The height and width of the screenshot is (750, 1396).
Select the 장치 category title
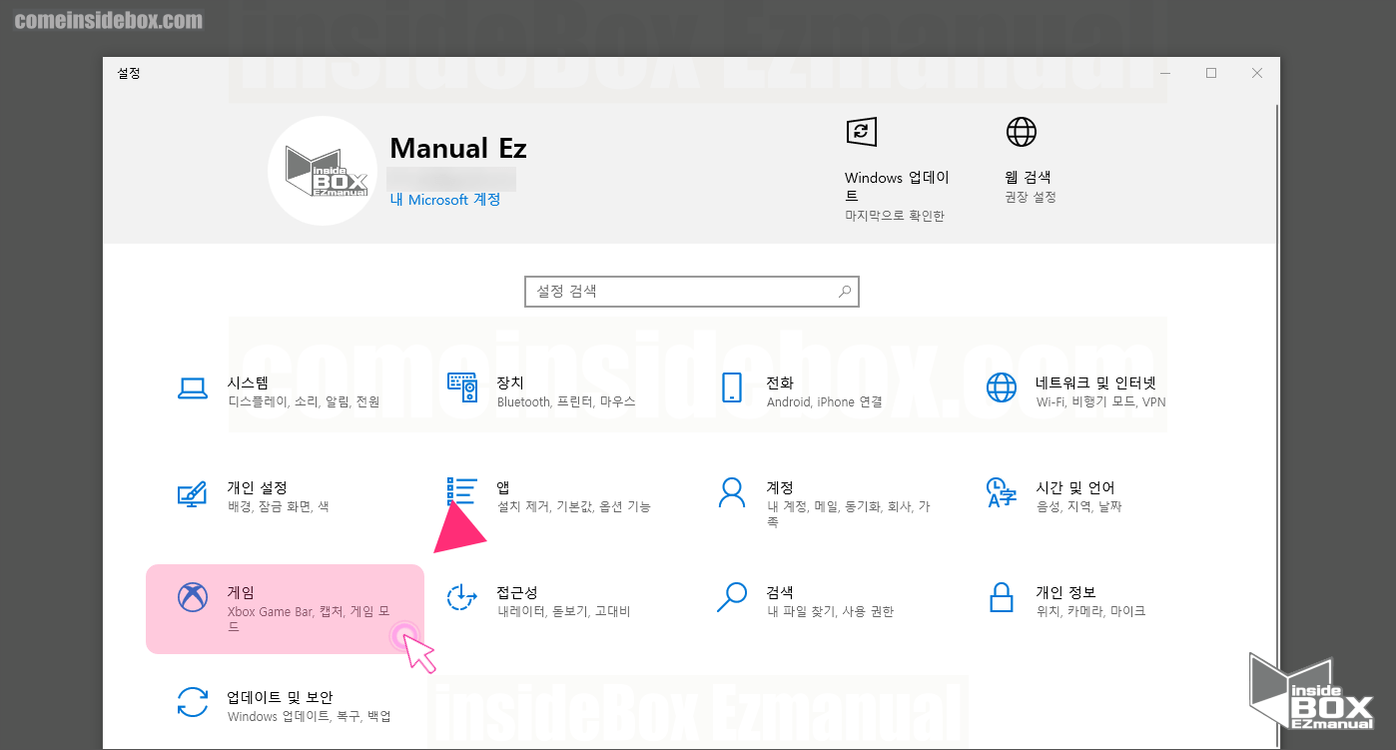tap(510, 382)
